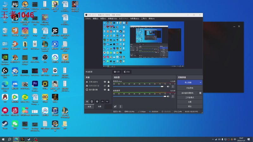Select Kugou music K desktop icon

tap(55, 45)
